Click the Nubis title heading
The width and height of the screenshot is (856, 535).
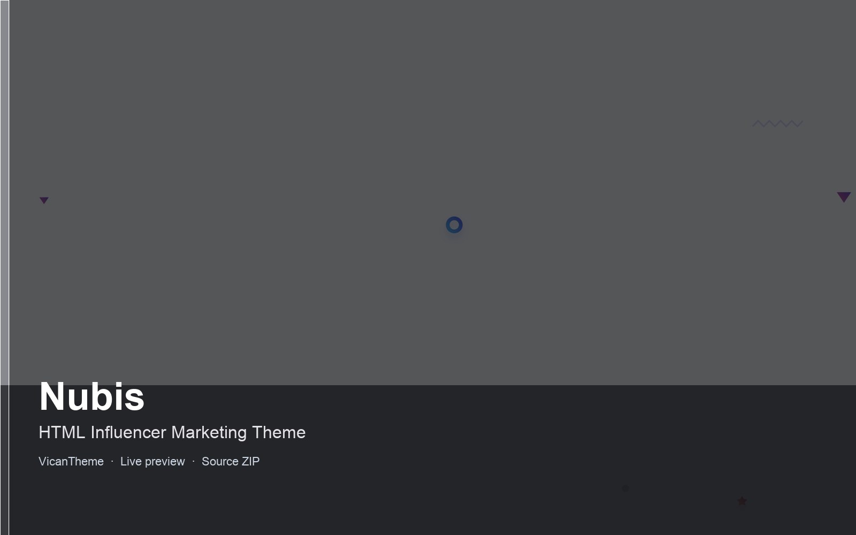pos(92,396)
